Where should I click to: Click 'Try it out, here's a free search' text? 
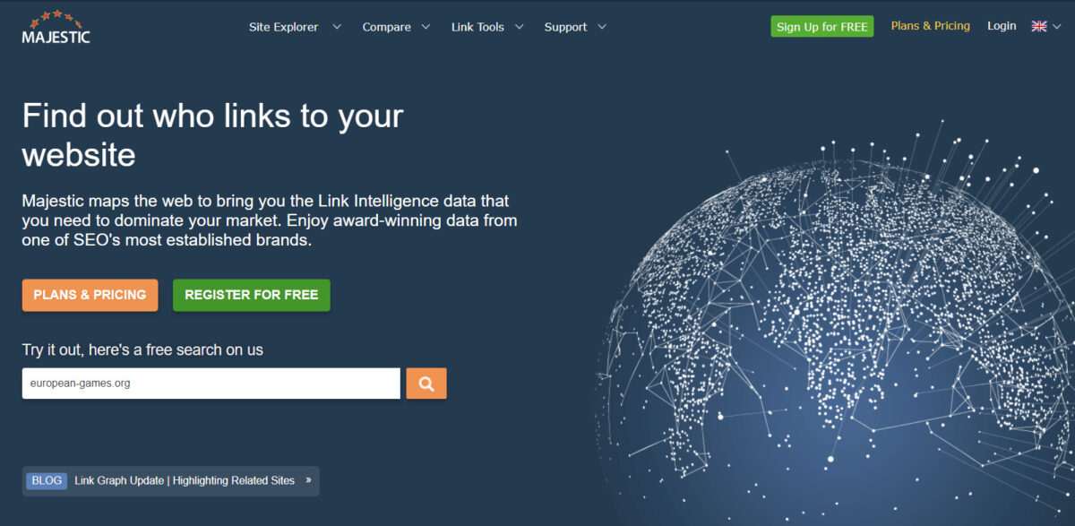tap(142, 349)
